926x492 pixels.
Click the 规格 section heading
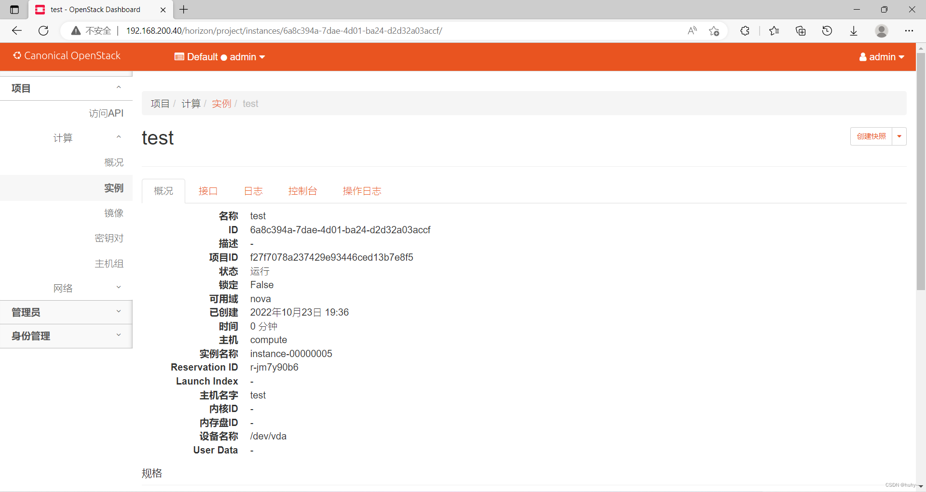click(x=152, y=473)
